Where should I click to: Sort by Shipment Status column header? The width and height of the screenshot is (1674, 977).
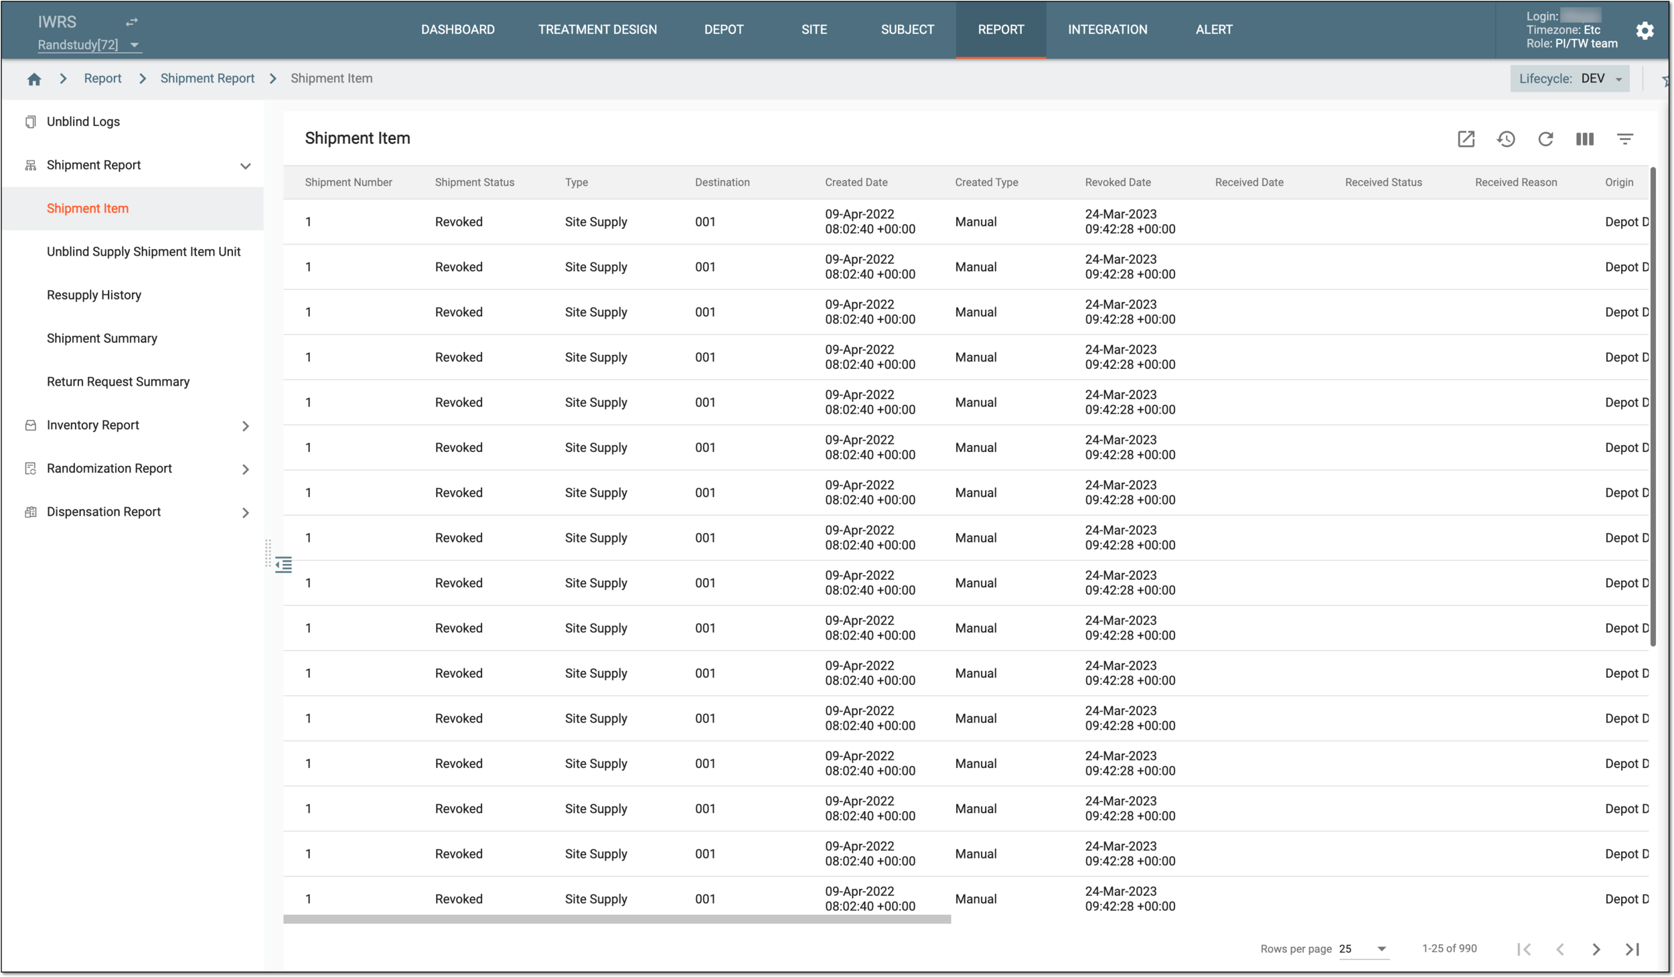coord(475,182)
